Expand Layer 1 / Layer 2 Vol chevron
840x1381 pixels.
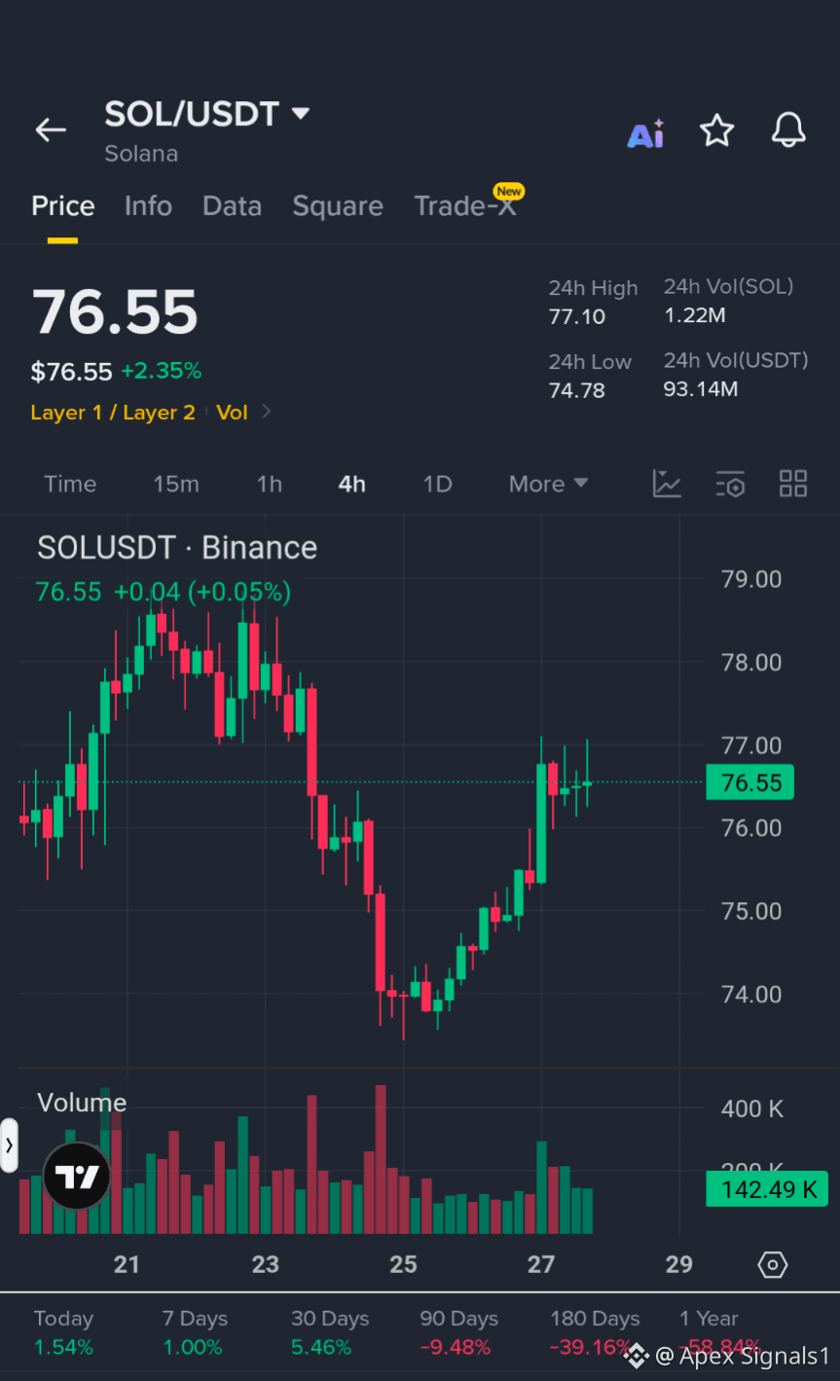click(267, 413)
